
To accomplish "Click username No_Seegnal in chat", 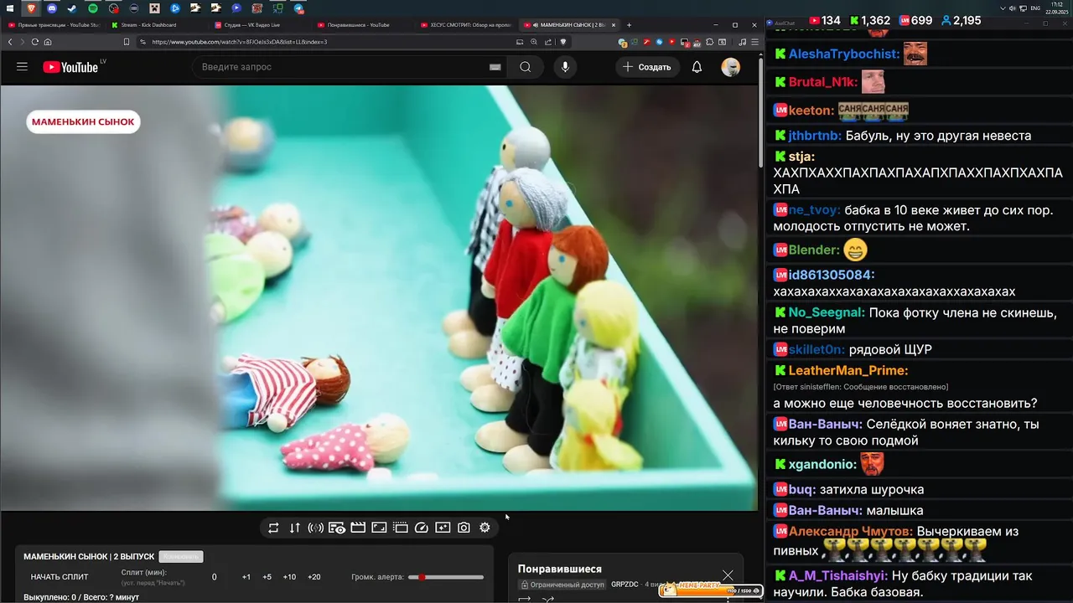I will (x=827, y=312).
